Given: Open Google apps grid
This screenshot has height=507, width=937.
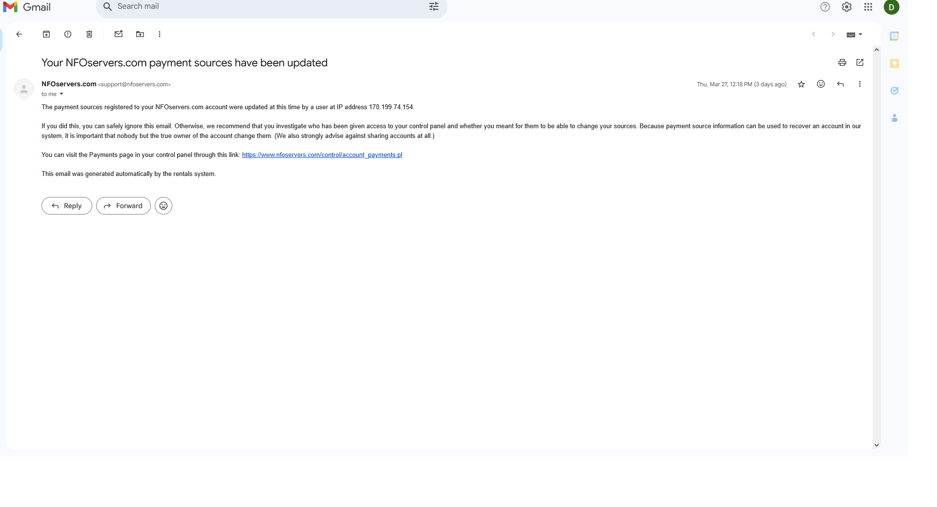Looking at the screenshot, I should tap(868, 7).
